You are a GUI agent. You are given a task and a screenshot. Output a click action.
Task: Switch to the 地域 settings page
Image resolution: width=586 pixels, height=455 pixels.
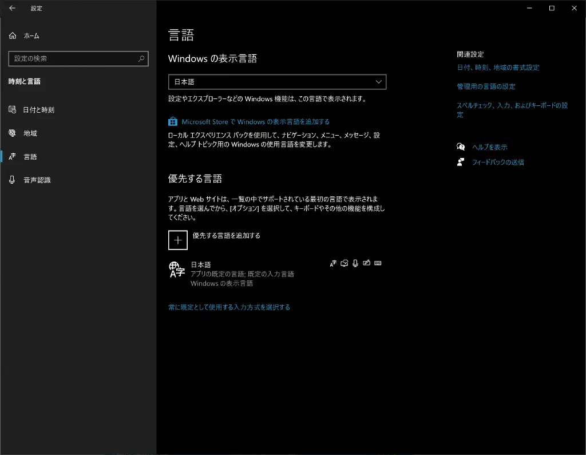(x=30, y=133)
